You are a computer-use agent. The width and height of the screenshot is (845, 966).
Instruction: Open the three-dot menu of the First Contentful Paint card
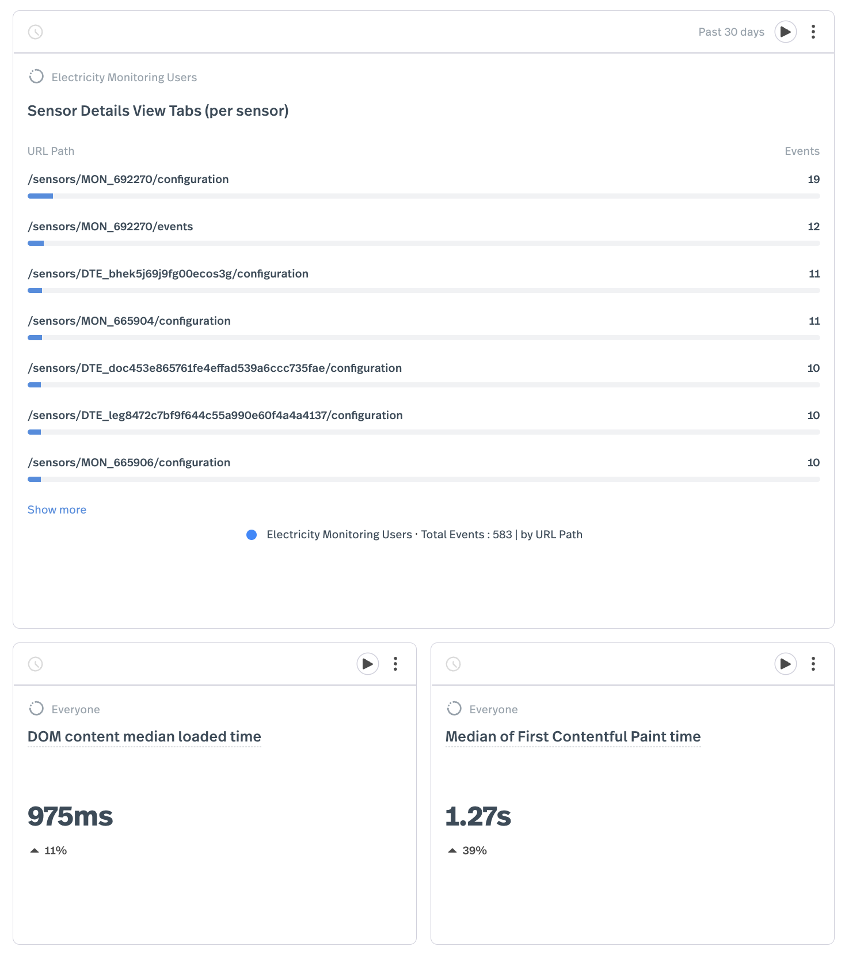tap(813, 664)
